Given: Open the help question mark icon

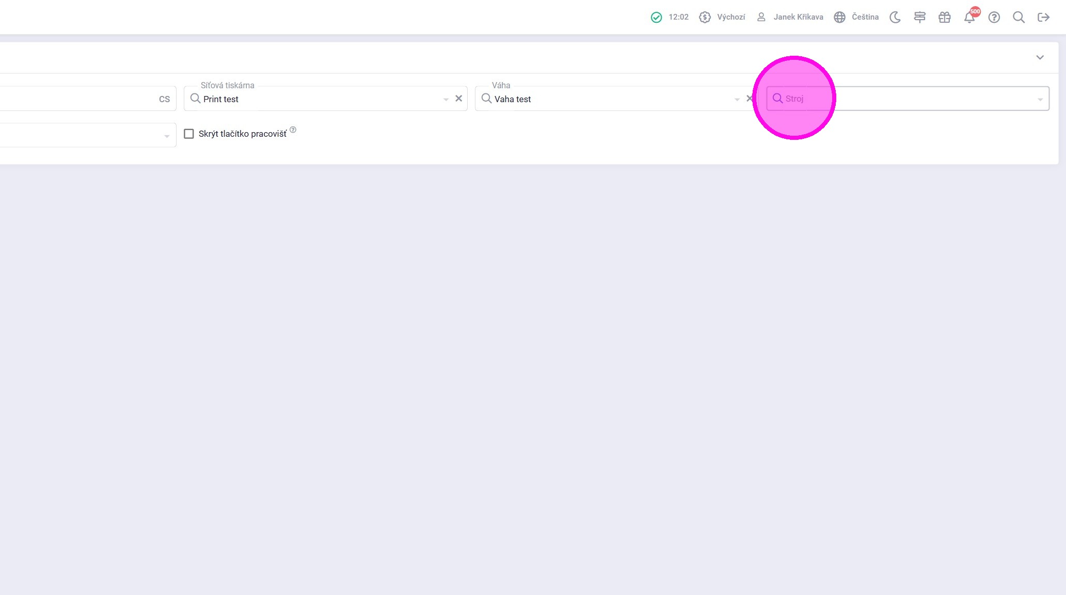Looking at the screenshot, I should [994, 18].
